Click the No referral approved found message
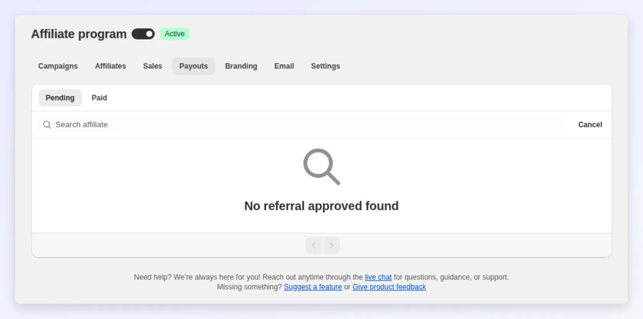 pos(321,206)
